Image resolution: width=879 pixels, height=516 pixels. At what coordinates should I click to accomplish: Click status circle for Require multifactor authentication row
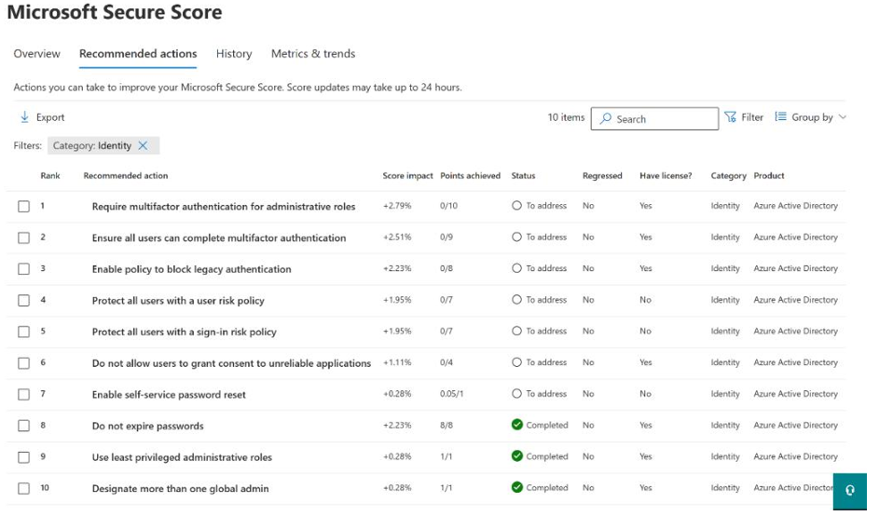(516, 206)
